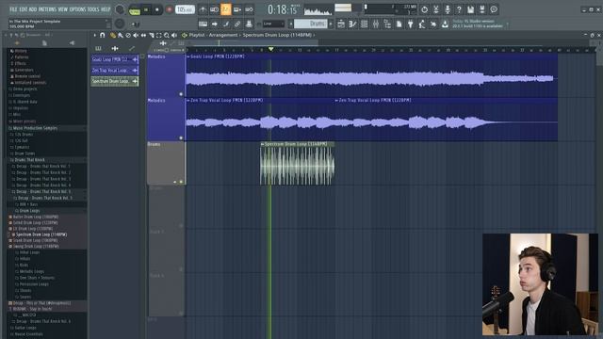
Task: Select the playlist Slip tool
Action: (143, 35)
